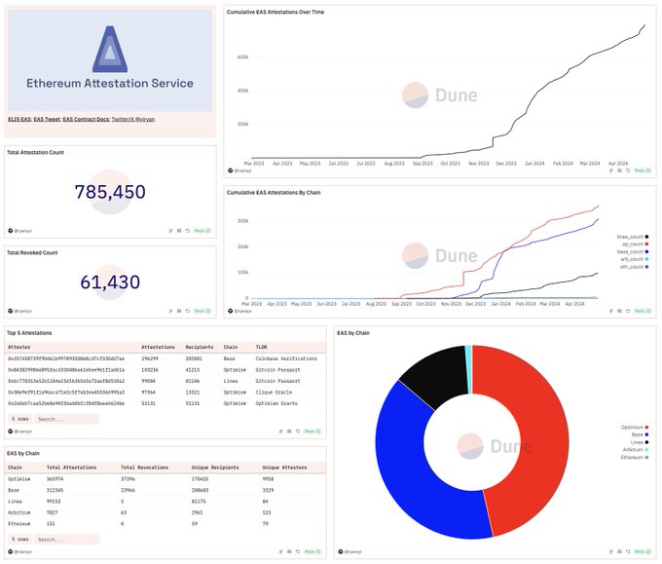Screen dimensions: 662x564
Task: Sort chain table by Total Revocations
Action: 144,468
